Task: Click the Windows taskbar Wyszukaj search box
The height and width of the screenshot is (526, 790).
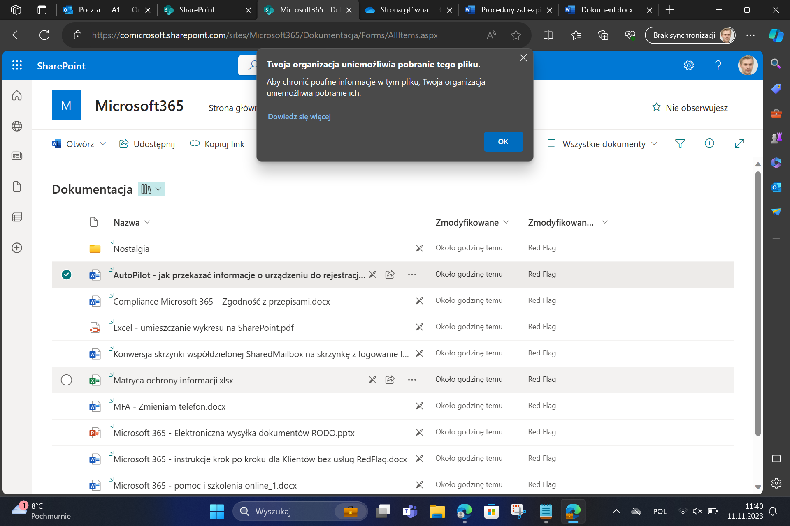Action: pyautogui.click(x=300, y=511)
